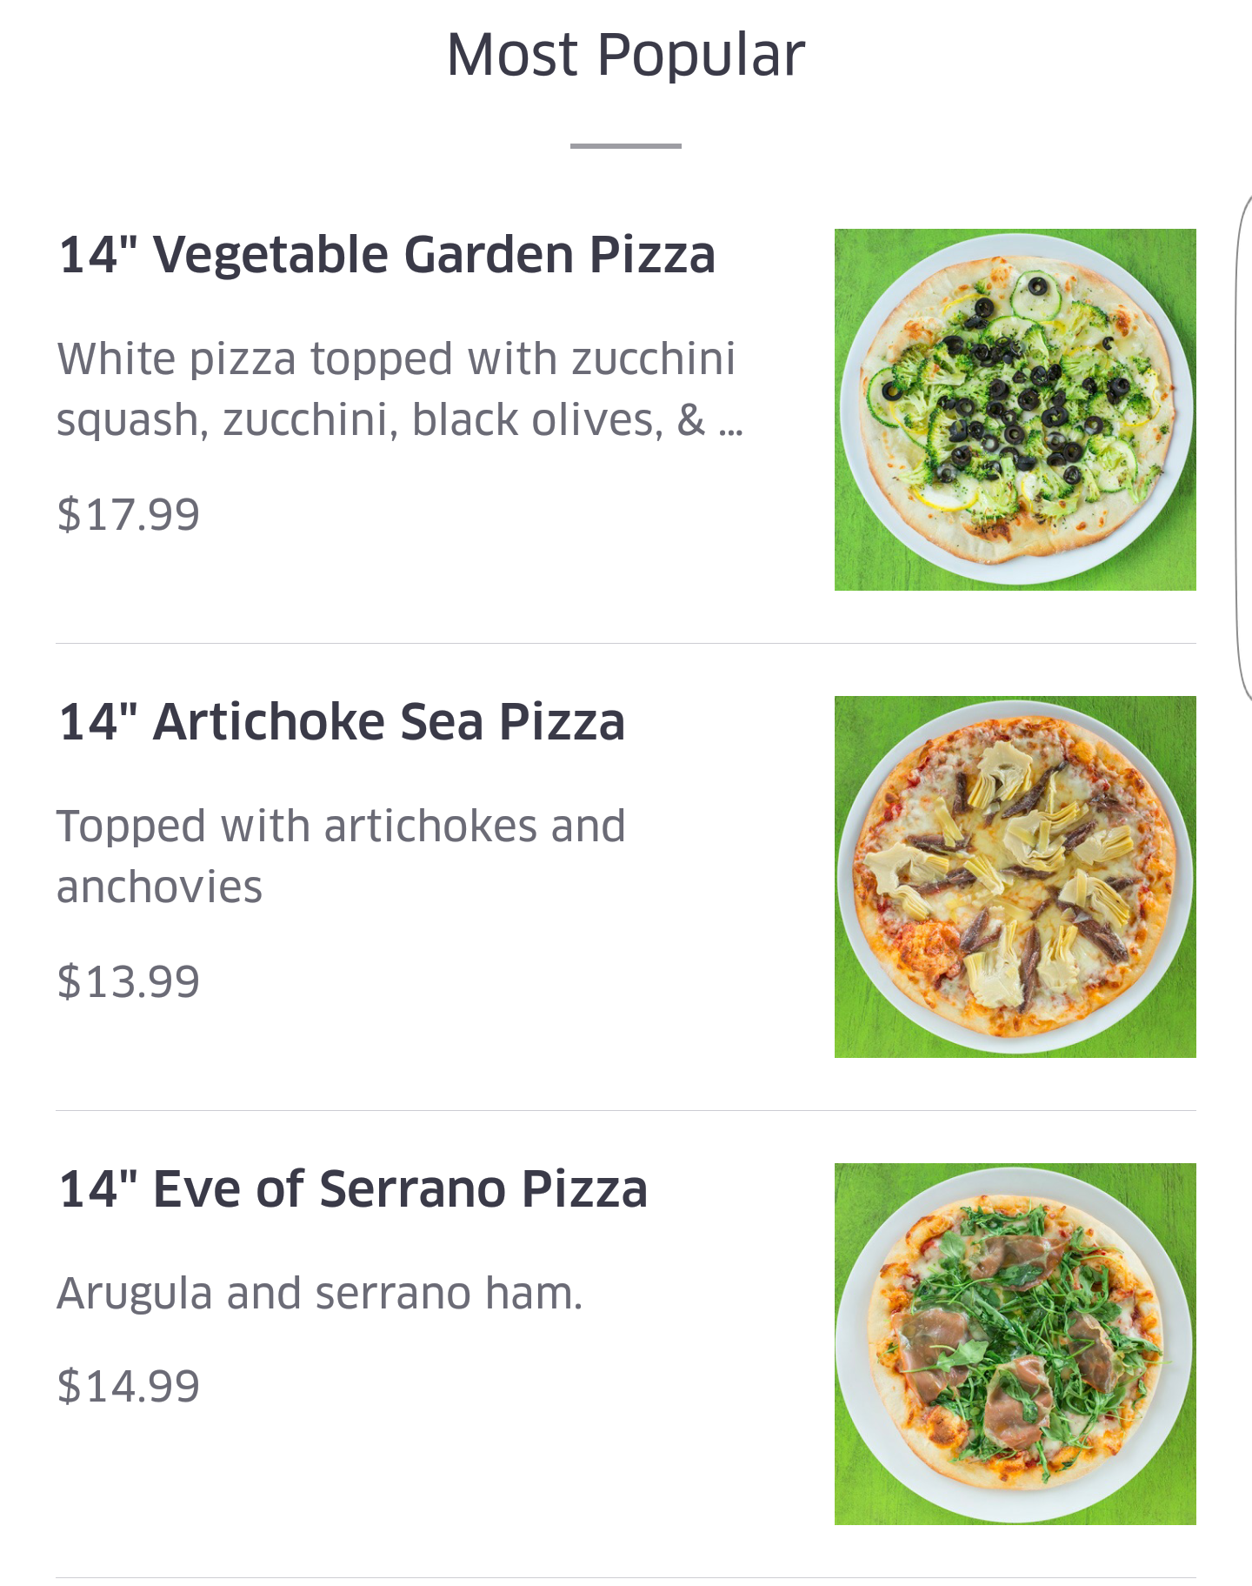
Task: Click the divider below Vegetable Garden Pizza
Action: (x=626, y=644)
